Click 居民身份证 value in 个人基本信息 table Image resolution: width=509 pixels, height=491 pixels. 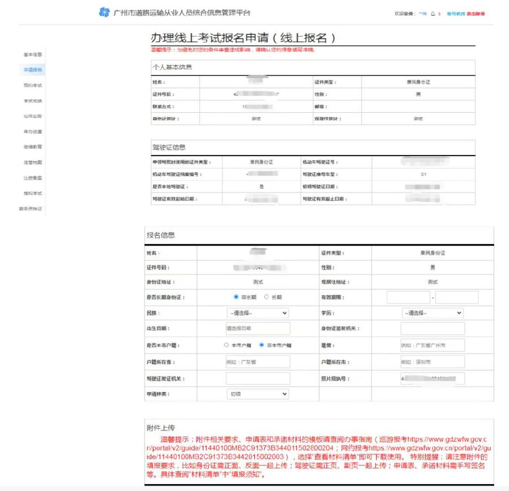coord(418,82)
